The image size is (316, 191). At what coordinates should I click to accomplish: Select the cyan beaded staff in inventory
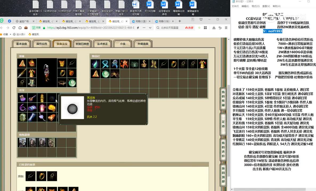[105, 64]
